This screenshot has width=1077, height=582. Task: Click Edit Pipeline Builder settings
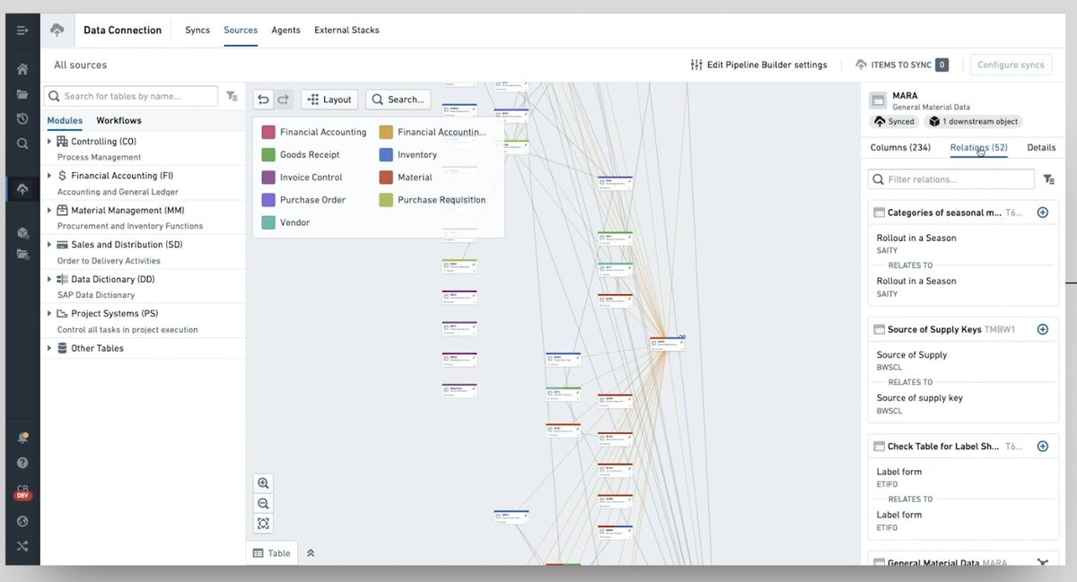760,65
